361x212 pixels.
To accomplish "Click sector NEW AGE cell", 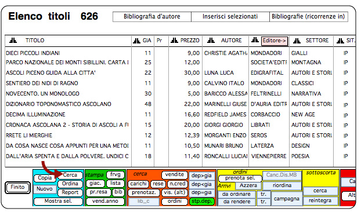I will [303, 115].
